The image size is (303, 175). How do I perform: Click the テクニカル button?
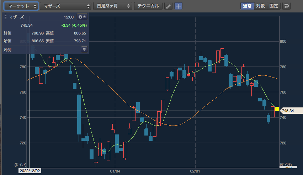click(x=148, y=6)
